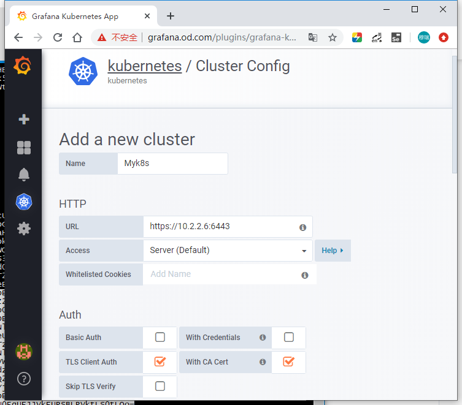462x405 pixels.
Task: Uncheck the With CA Cert checkbox
Action: 289,361
